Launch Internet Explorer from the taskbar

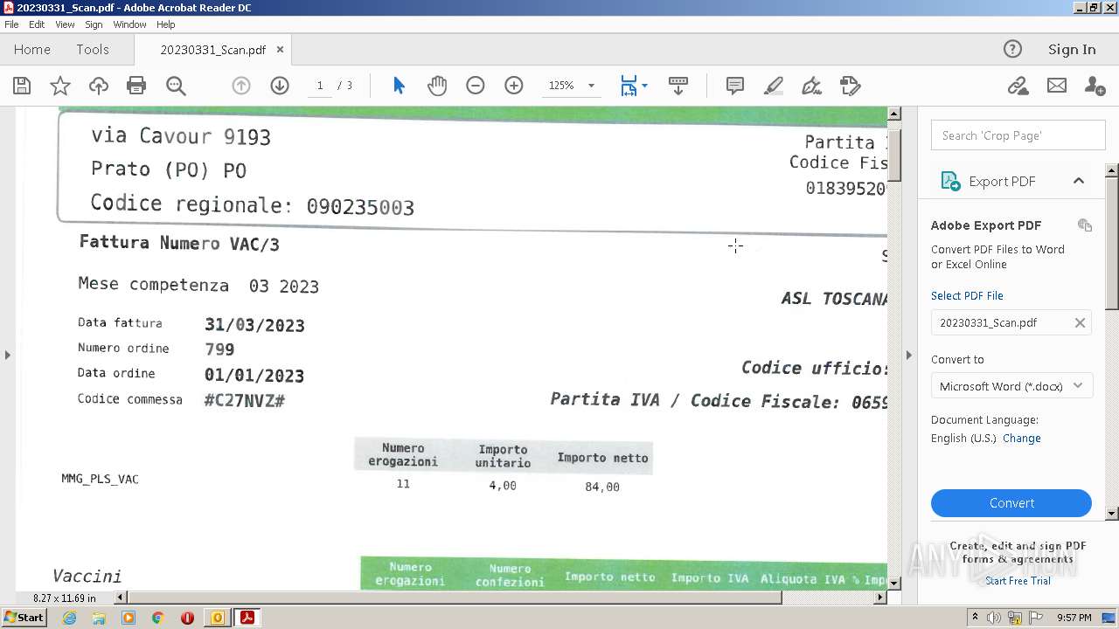70,618
